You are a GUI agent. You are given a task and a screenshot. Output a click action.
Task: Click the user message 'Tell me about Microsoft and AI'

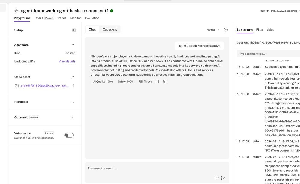[x=199, y=46]
